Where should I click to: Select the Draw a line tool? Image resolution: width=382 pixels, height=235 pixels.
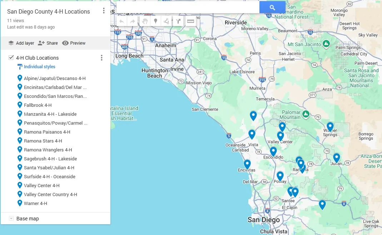(167, 21)
